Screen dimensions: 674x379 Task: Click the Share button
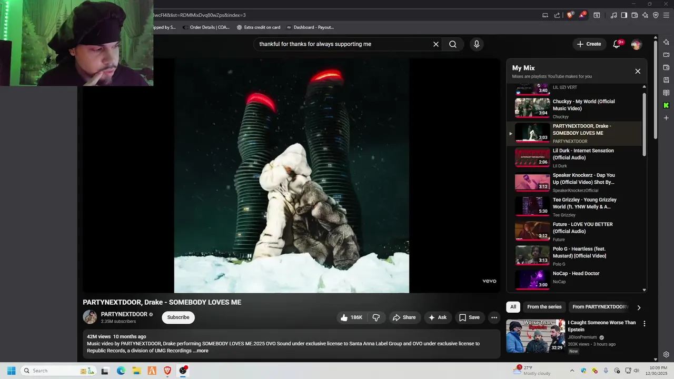tap(404, 317)
